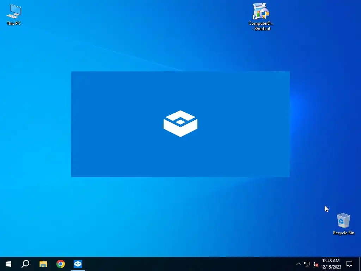Open network status tray icon
The height and width of the screenshot is (271, 361).
click(x=307, y=264)
